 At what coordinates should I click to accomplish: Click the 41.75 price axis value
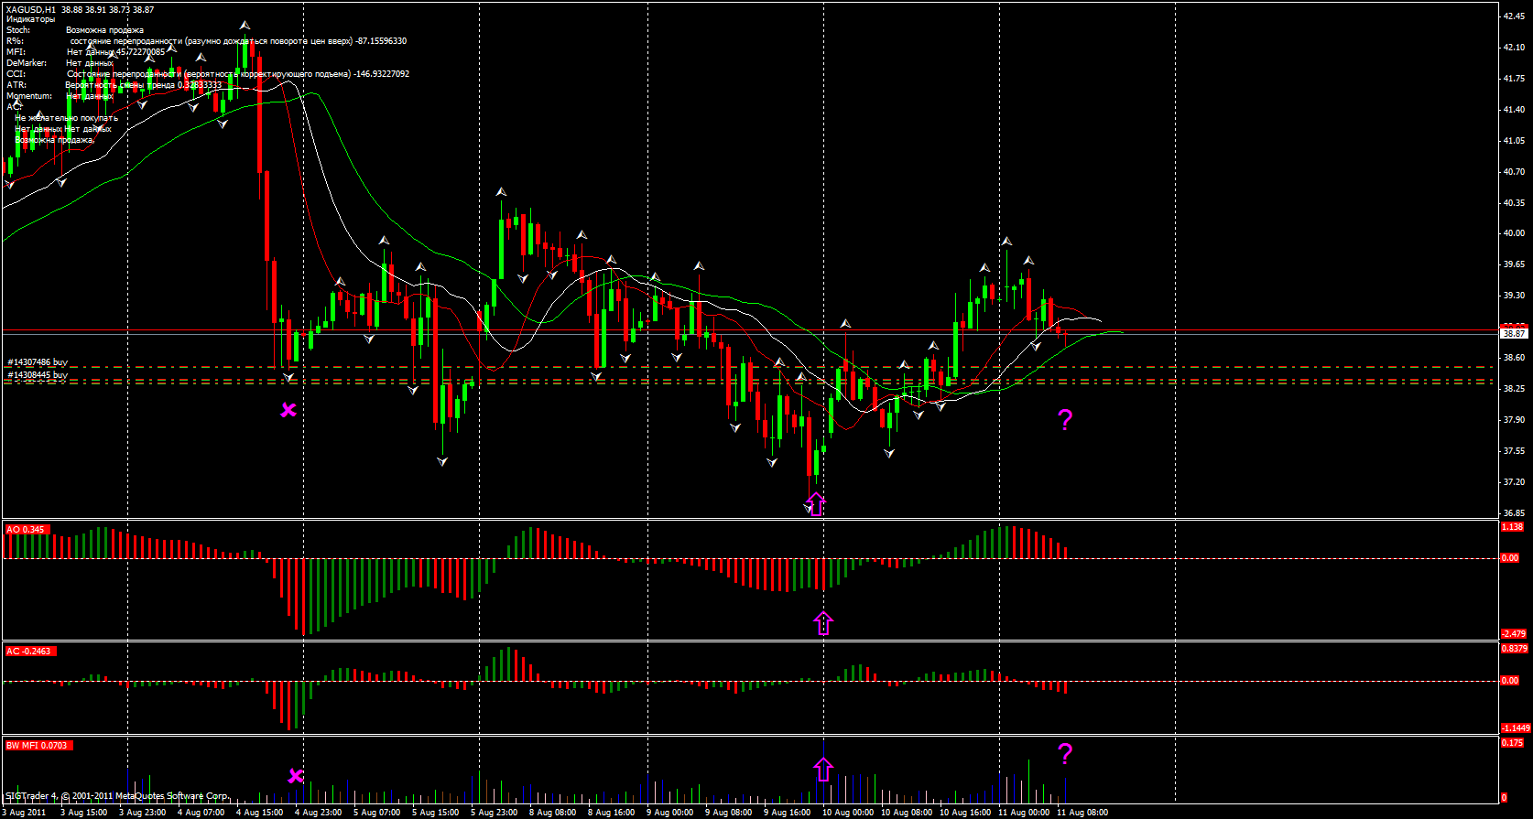tap(1514, 79)
